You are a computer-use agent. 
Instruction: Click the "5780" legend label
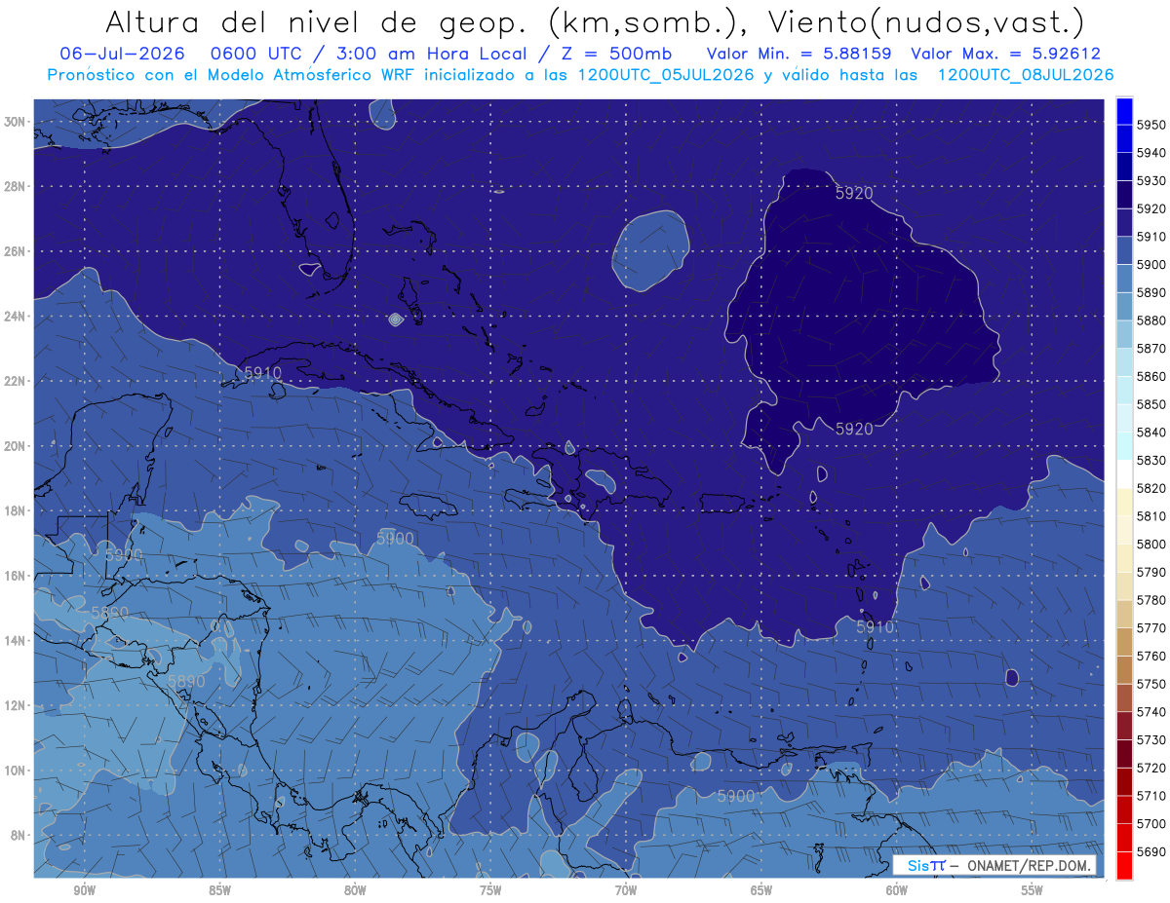pos(1150,601)
